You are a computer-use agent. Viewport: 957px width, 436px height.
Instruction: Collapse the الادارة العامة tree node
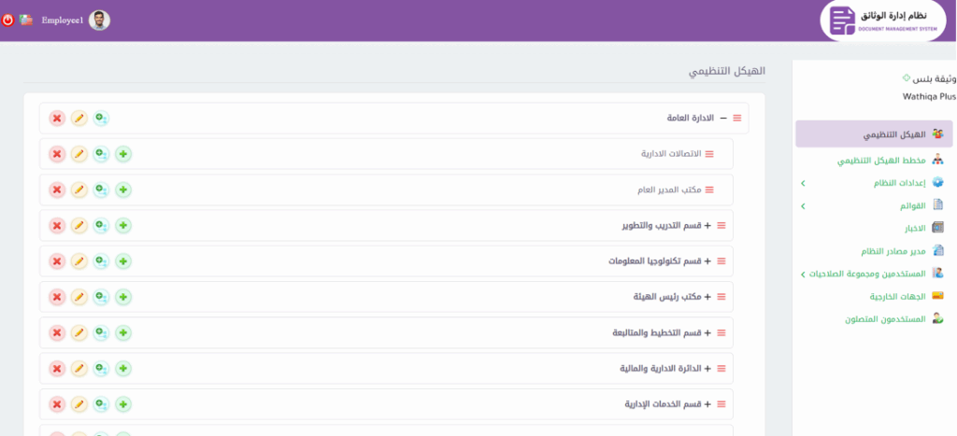tap(723, 119)
